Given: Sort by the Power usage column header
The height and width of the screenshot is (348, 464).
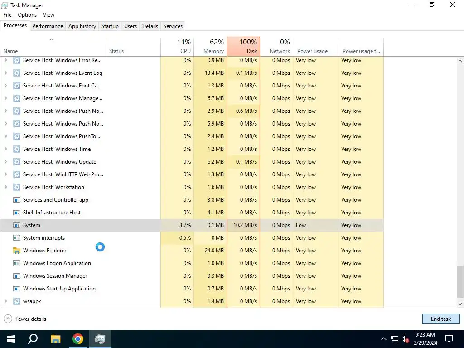Looking at the screenshot, I should [315, 47].
